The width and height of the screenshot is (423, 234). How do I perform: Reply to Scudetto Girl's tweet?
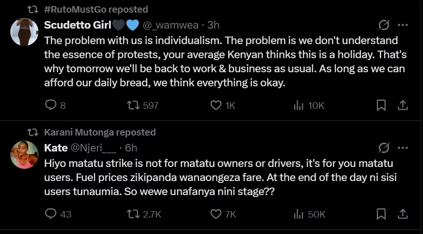click(x=55, y=106)
